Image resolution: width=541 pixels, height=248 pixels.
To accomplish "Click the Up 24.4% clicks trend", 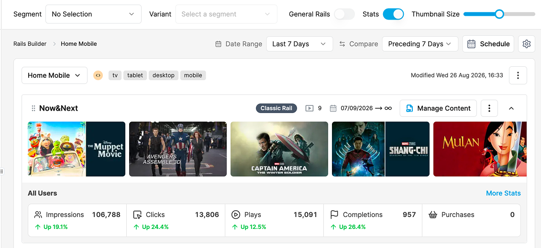I will (151, 227).
